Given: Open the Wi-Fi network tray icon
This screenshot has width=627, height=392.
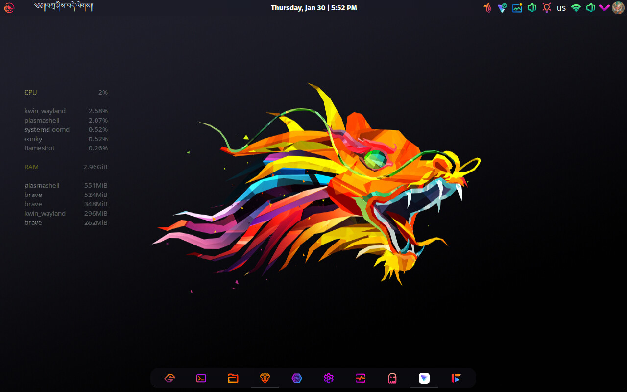Looking at the screenshot, I should pyautogui.click(x=576, y=8).
